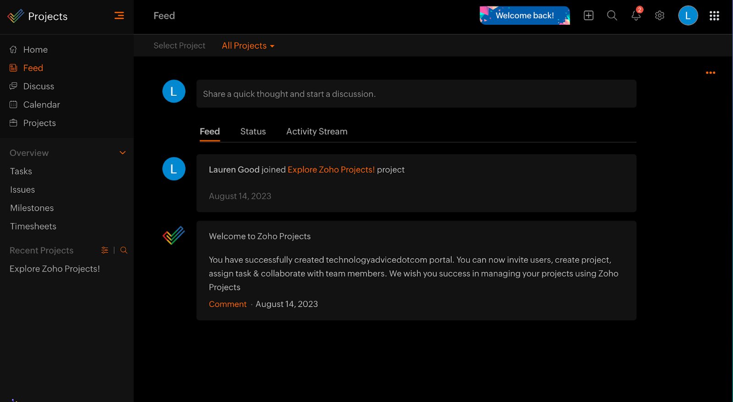Go to Discuss in the sidebar
733x402 pixels.
coord(38,86)
